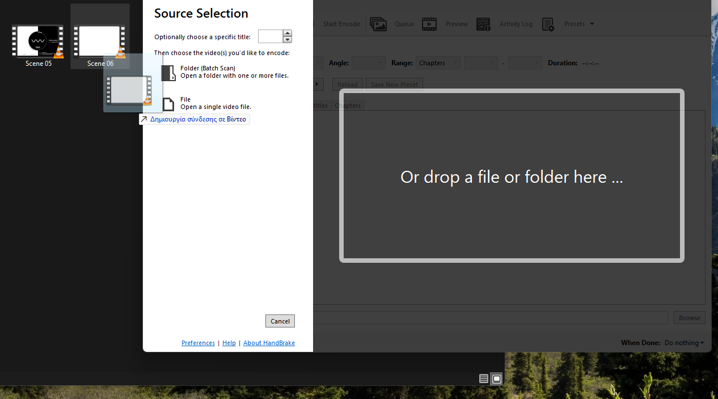Decrease specific title with down arrow
Image resolution: width=718 pixels, height=399 pixels.
288,40
